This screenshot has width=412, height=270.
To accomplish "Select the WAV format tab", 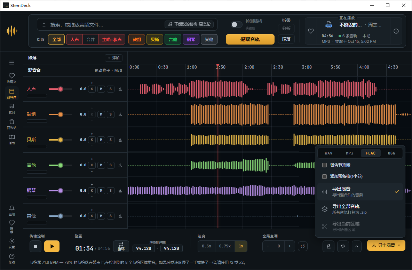I will tap(328, 153).
